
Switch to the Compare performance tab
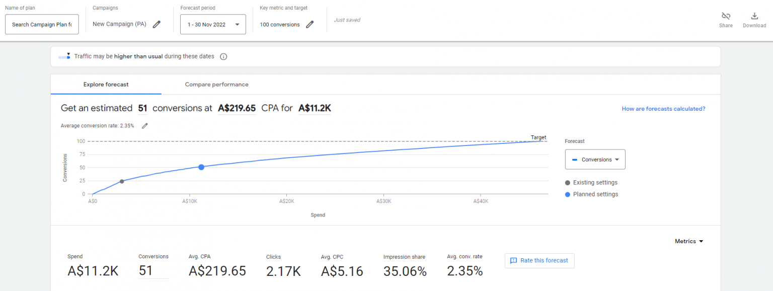click(216, 84)
